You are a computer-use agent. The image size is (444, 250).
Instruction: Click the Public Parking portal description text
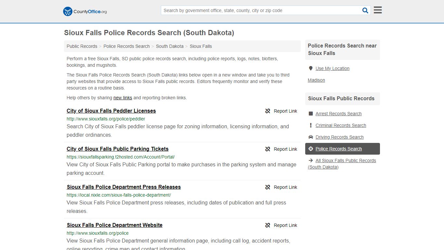pos(181,169)
